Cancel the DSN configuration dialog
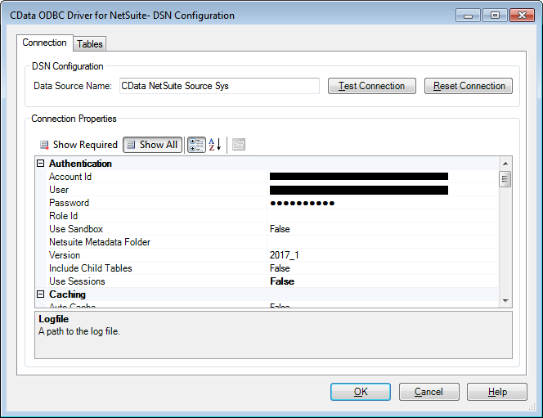The width and height of the screenshot is (543, 418). point(429,392)
